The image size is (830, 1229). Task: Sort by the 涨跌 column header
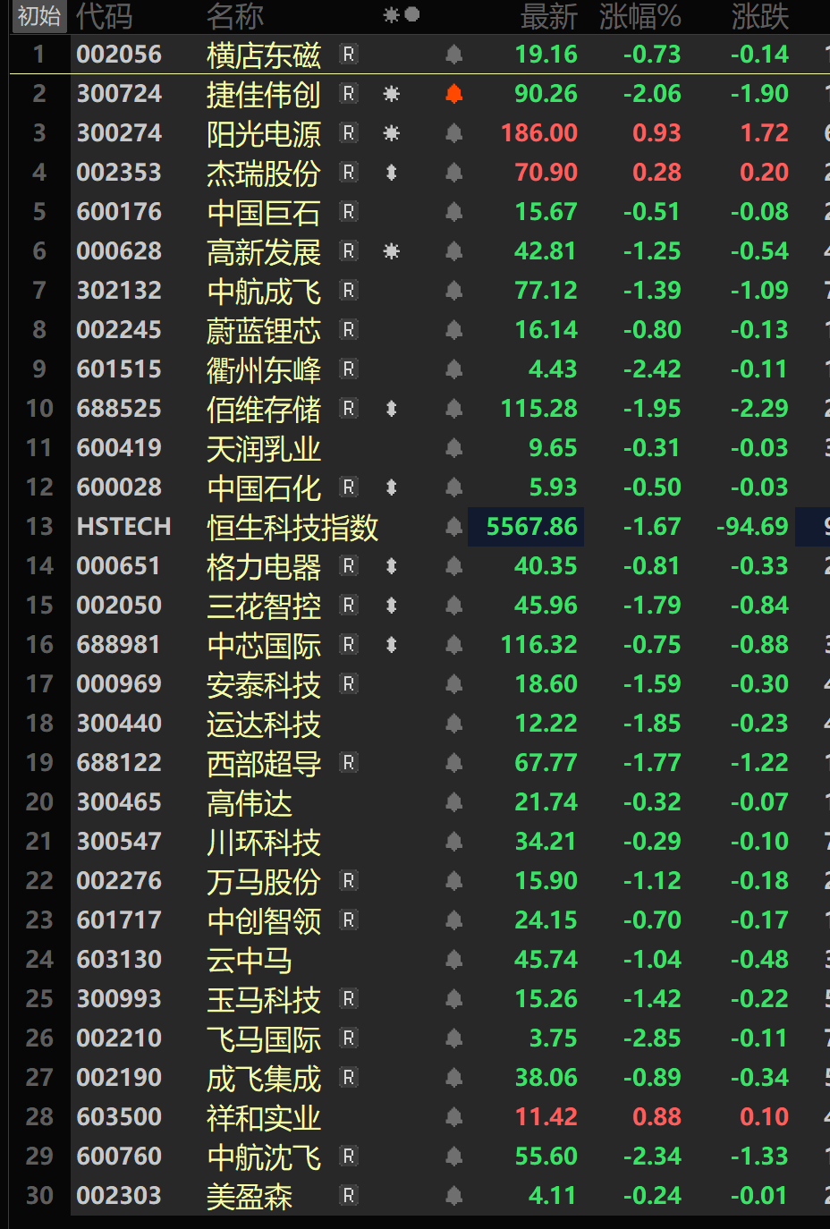760,16
